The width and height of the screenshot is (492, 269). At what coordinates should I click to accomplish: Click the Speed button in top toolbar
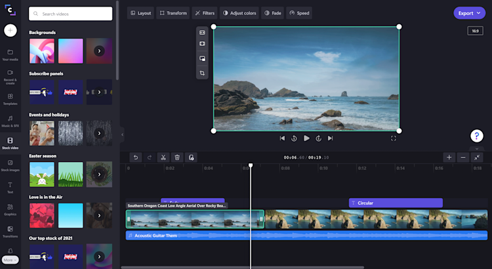[x=299, y=13]
